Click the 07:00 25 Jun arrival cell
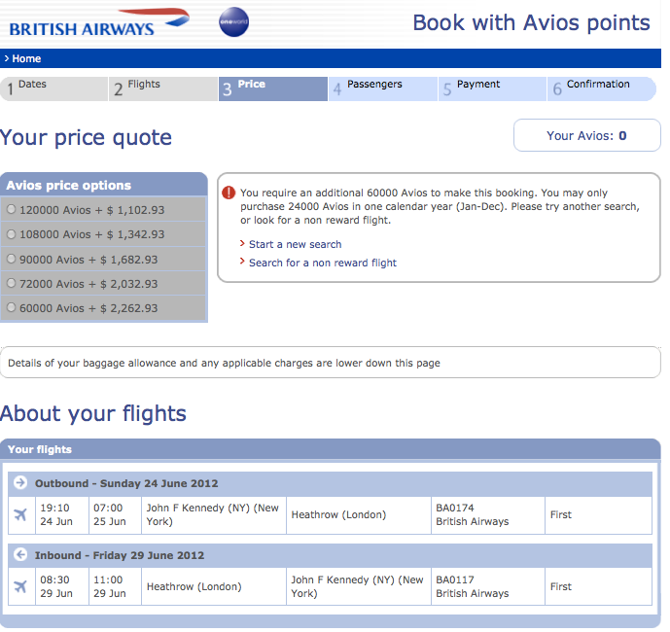Viewport: 670px width, 632px height. (115, 515)
